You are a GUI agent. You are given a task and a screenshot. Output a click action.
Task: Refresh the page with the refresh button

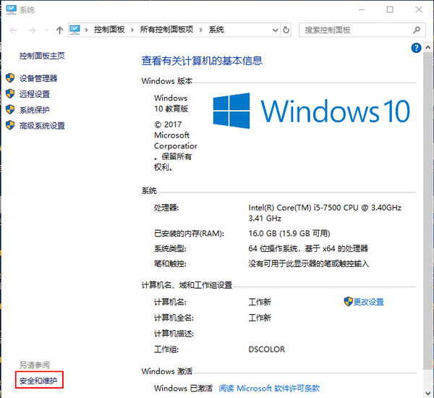[286, 30]
